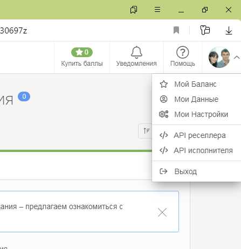Click the blue zero counter badge
The image size is (241, 249).
click(24, 96)
